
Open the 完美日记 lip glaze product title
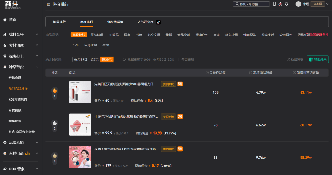coord(125,84)
